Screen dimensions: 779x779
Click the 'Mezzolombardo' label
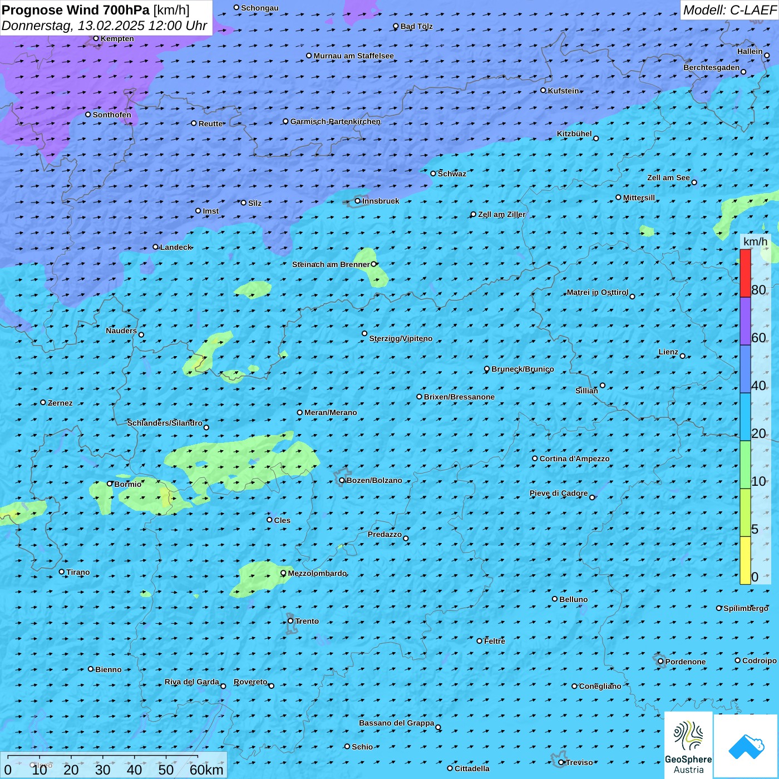pyautogui.click(x=317, y=573)
